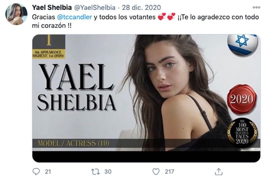Open the attached Yael Shelbia image
The height and width of the screenshot is (179, 266).
pos(146,98)
